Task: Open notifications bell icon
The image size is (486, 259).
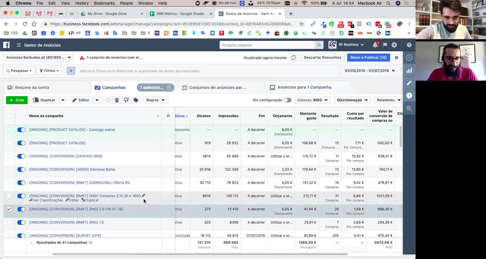Action: [x=375, y=45]
